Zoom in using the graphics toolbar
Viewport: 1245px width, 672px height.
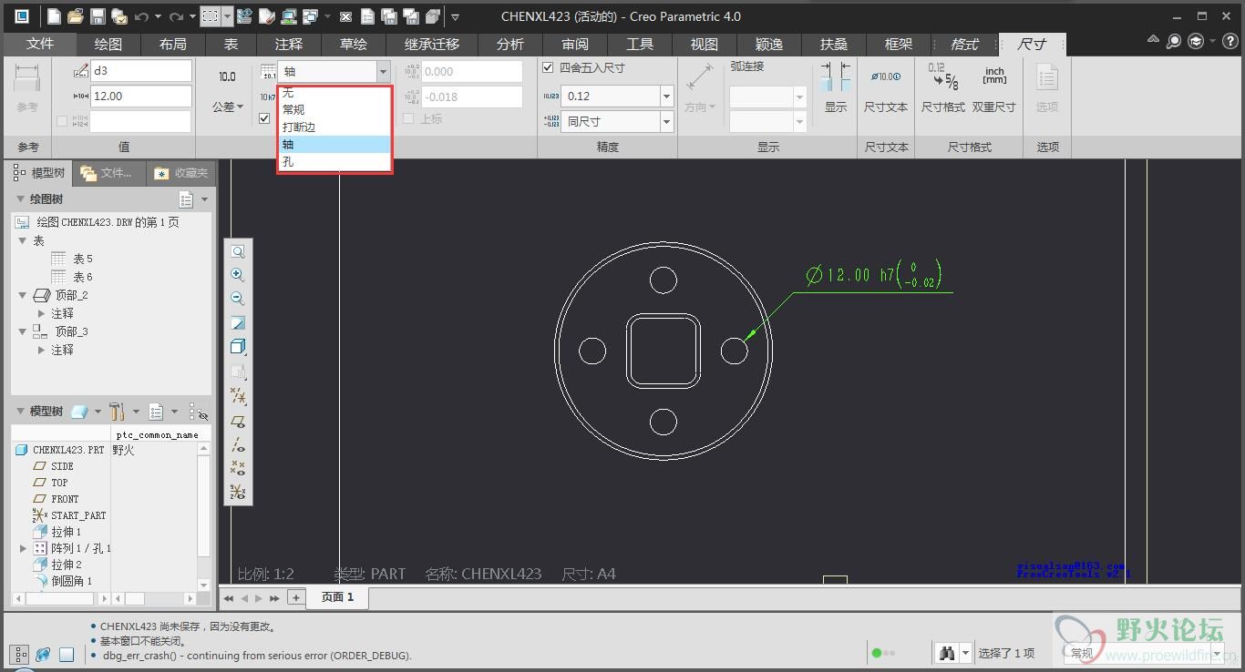(x=238, y=275)
